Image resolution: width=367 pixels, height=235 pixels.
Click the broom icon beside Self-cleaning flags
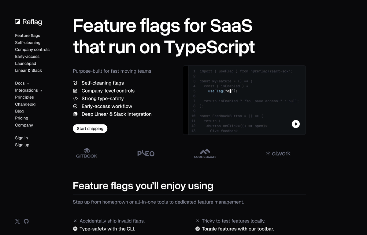(75, 83)
